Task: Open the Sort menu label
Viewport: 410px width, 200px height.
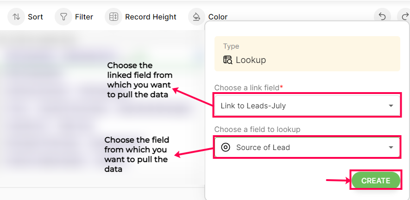Action: click(35, 17)
